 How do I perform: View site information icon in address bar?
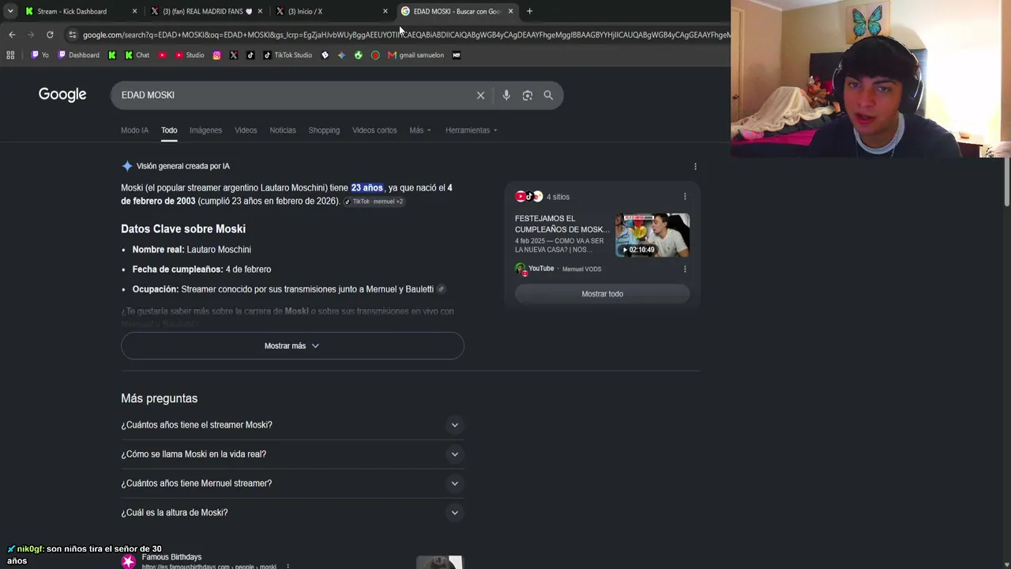pos(73,35)
